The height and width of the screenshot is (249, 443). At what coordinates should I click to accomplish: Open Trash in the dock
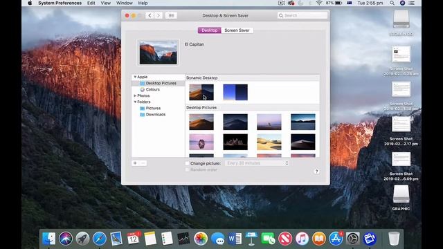click(x=394, y=239)
